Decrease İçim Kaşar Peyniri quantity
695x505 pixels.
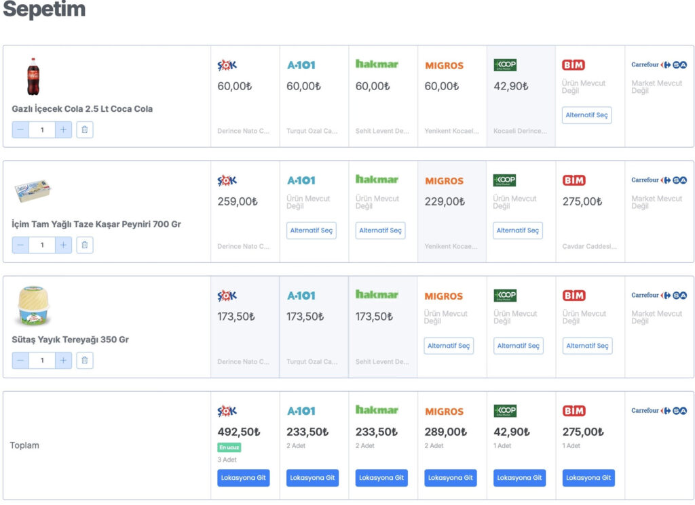pos(20,245)
